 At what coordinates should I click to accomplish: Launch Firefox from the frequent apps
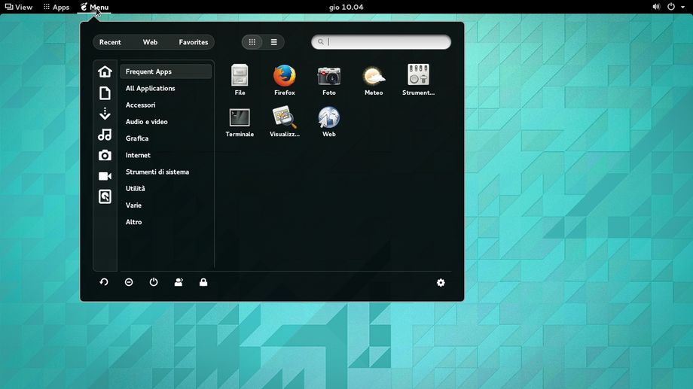click(284, 76)
